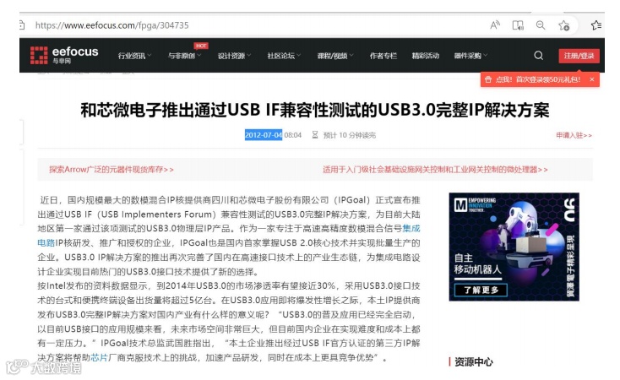Click the Mouser 自主移动机器人 ad image
620x380 pixels.
point(514,247)
